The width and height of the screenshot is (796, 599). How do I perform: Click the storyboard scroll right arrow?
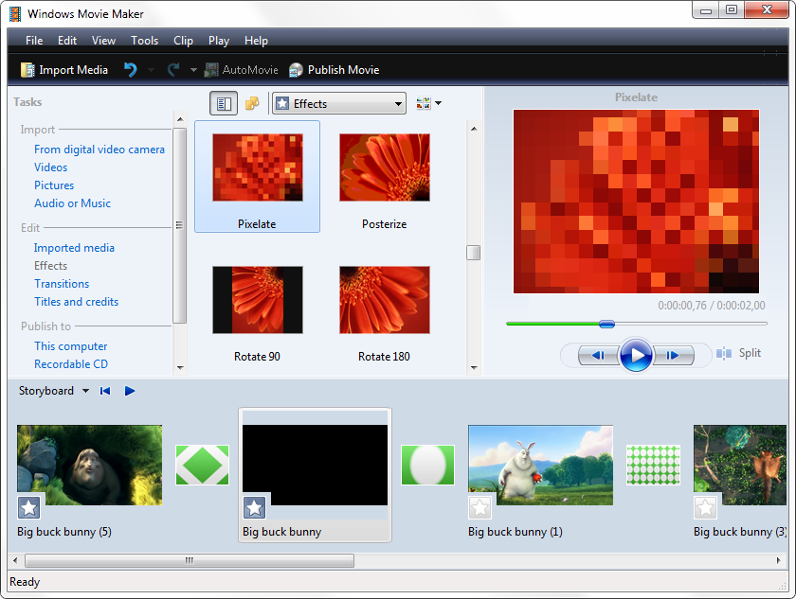tap(779, 560)
